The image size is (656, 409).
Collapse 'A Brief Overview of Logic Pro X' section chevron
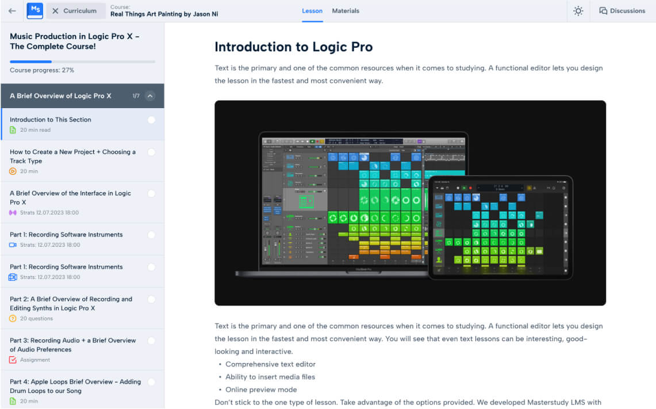[150, 96]
